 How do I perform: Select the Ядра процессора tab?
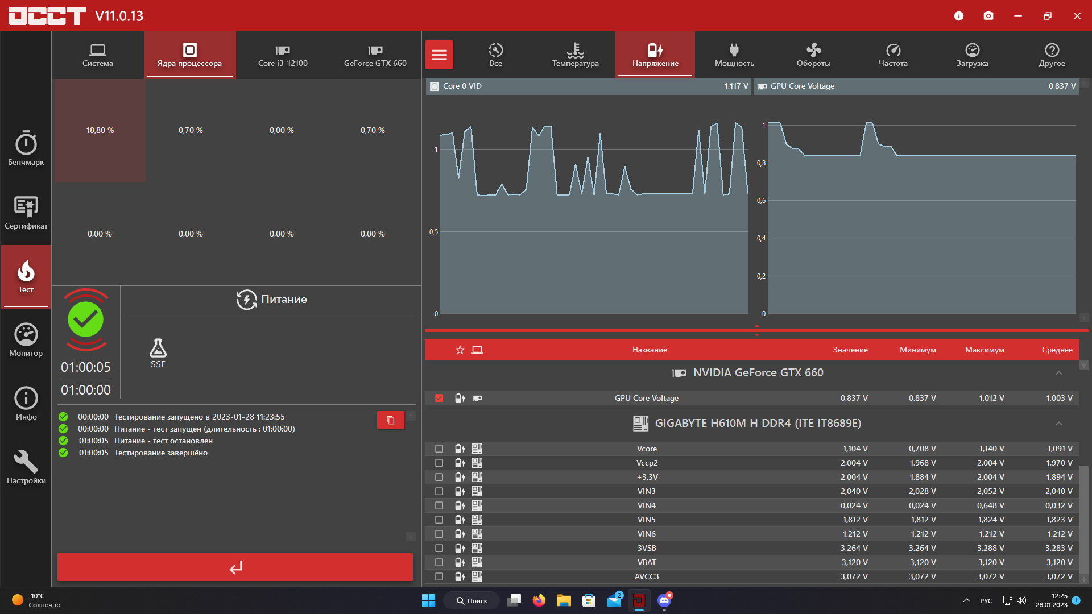pos(189,55)
